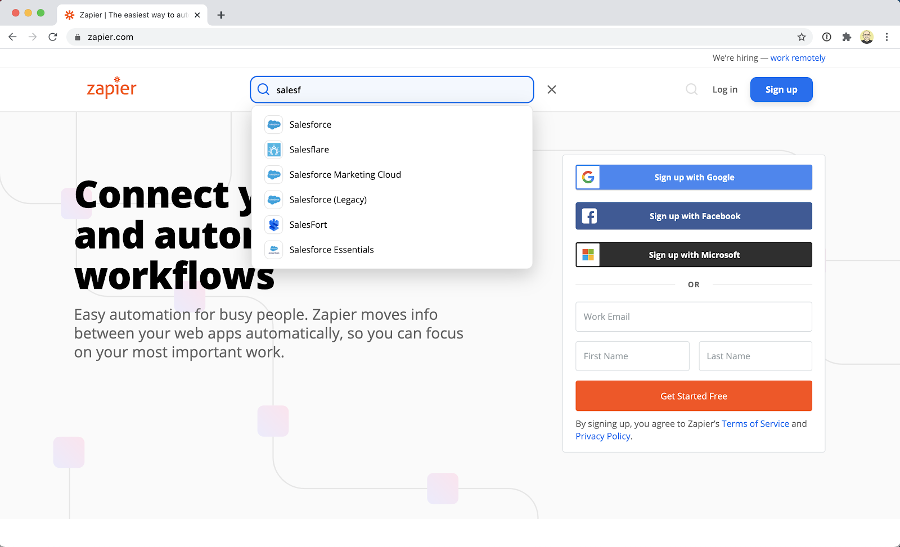Choose Salesforce Essentials result

(x=392, y=250)
